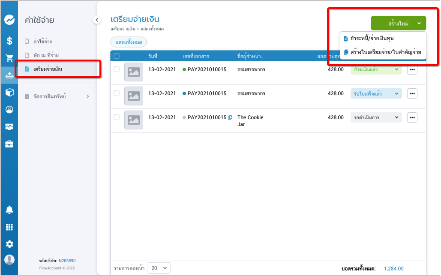Screen dimensions: 441x276
Task: Open rows-per-page dropdown showing 20
Action: coord(159,268)
